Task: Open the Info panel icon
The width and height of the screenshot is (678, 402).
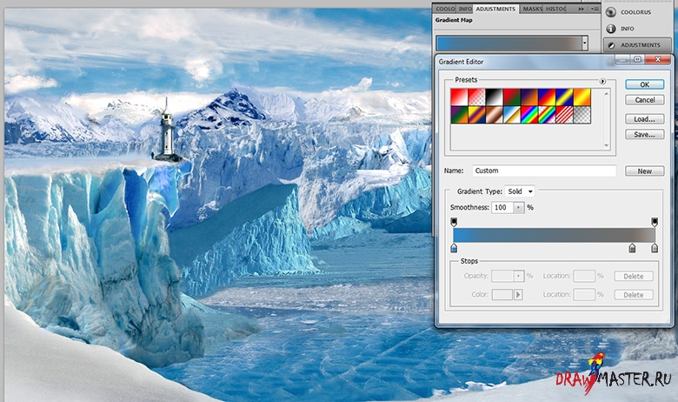Action: coord(611,28)
